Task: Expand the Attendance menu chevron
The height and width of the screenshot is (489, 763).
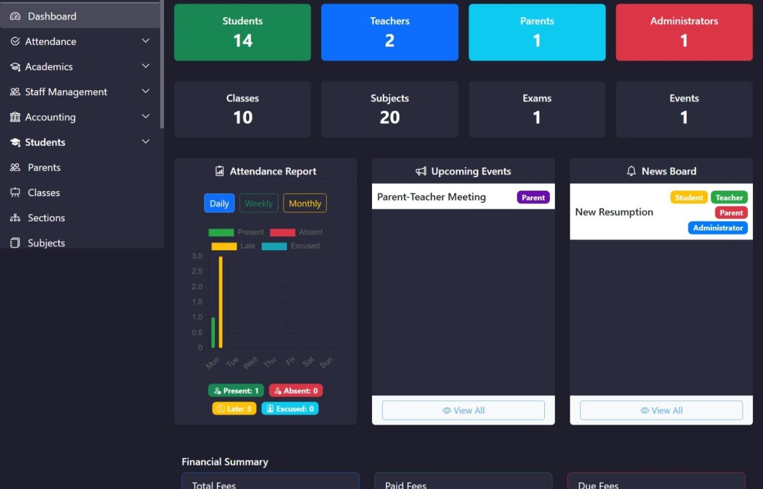Action: point(146,41)
